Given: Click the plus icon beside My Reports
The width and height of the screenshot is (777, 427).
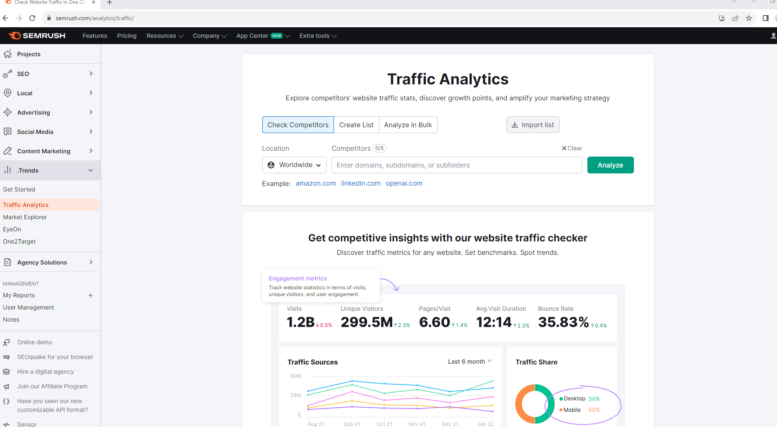Looking at the screenshot, I should [x=91, y=295].
